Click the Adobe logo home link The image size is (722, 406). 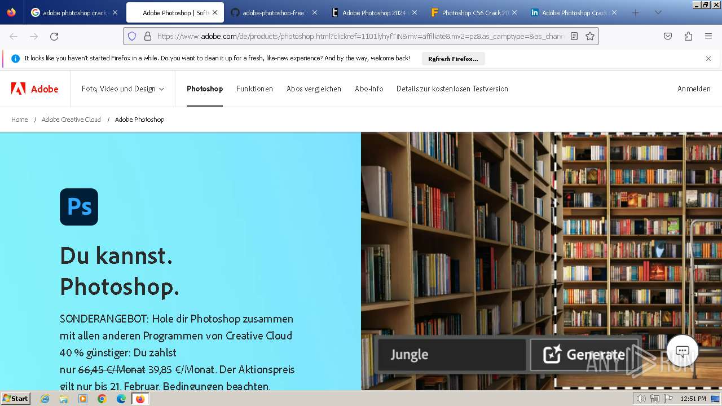click(35, 89)
